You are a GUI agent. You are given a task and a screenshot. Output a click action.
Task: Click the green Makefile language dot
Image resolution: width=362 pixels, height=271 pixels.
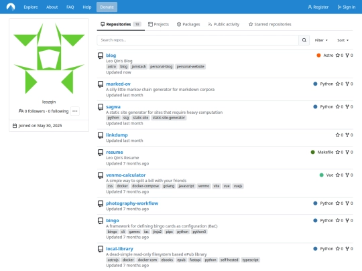(x=313, y=152)
